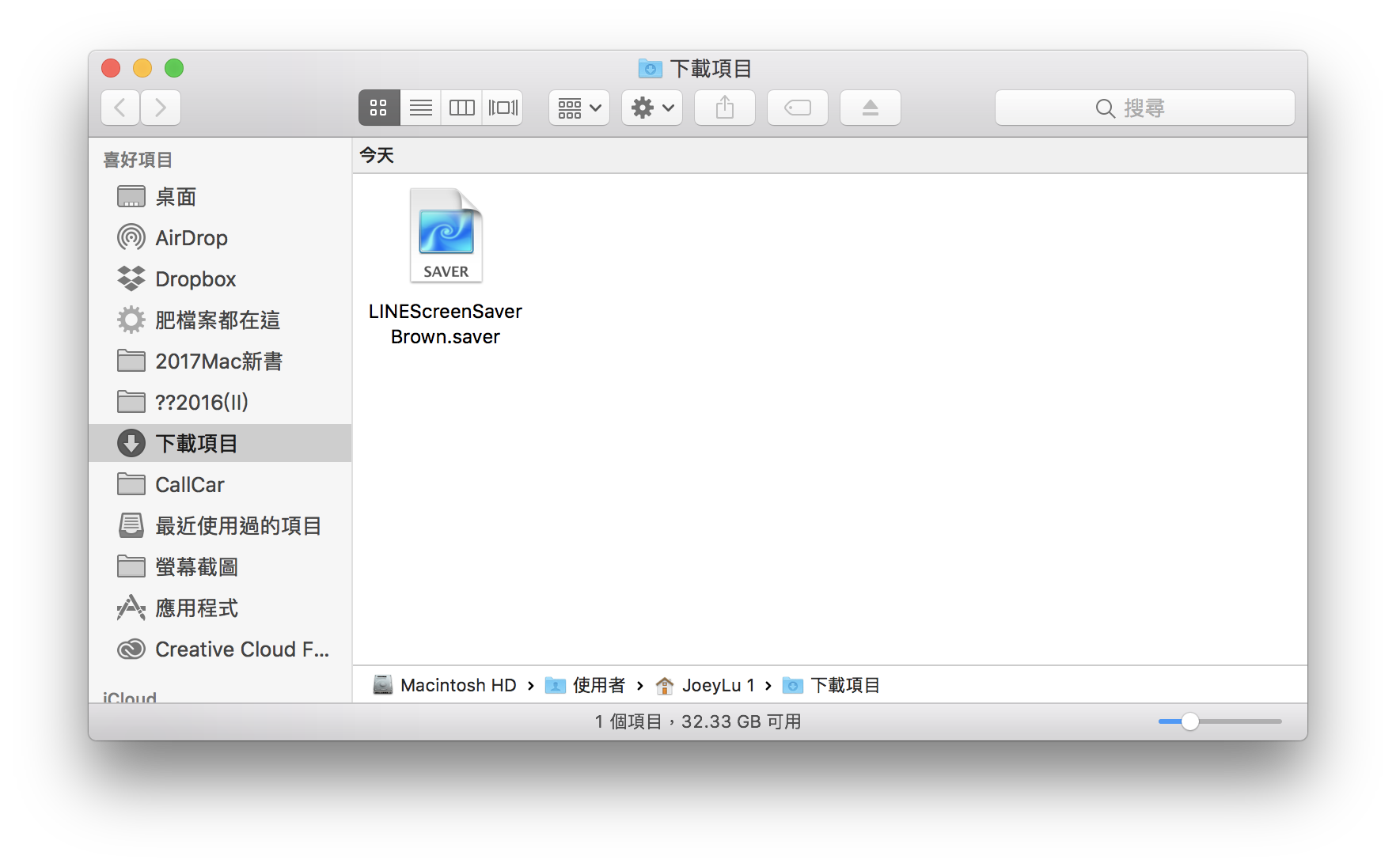Click the status text 1 個項目, 32.33 GB 可用
The height and width of the screenshot is (867, 1396).
[698, 721]
